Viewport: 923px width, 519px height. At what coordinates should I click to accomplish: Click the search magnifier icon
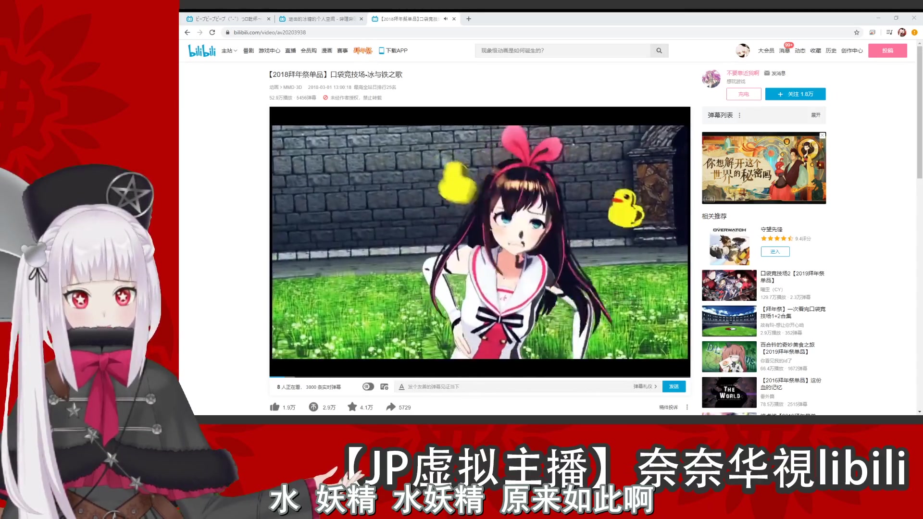pos(659,50)
